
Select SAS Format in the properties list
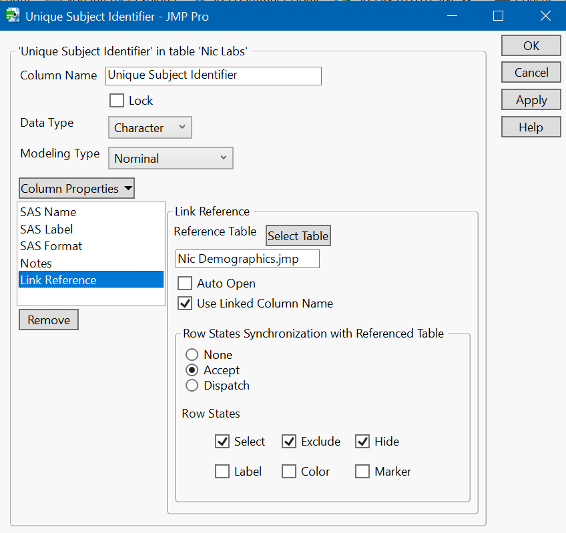point(51,246)
